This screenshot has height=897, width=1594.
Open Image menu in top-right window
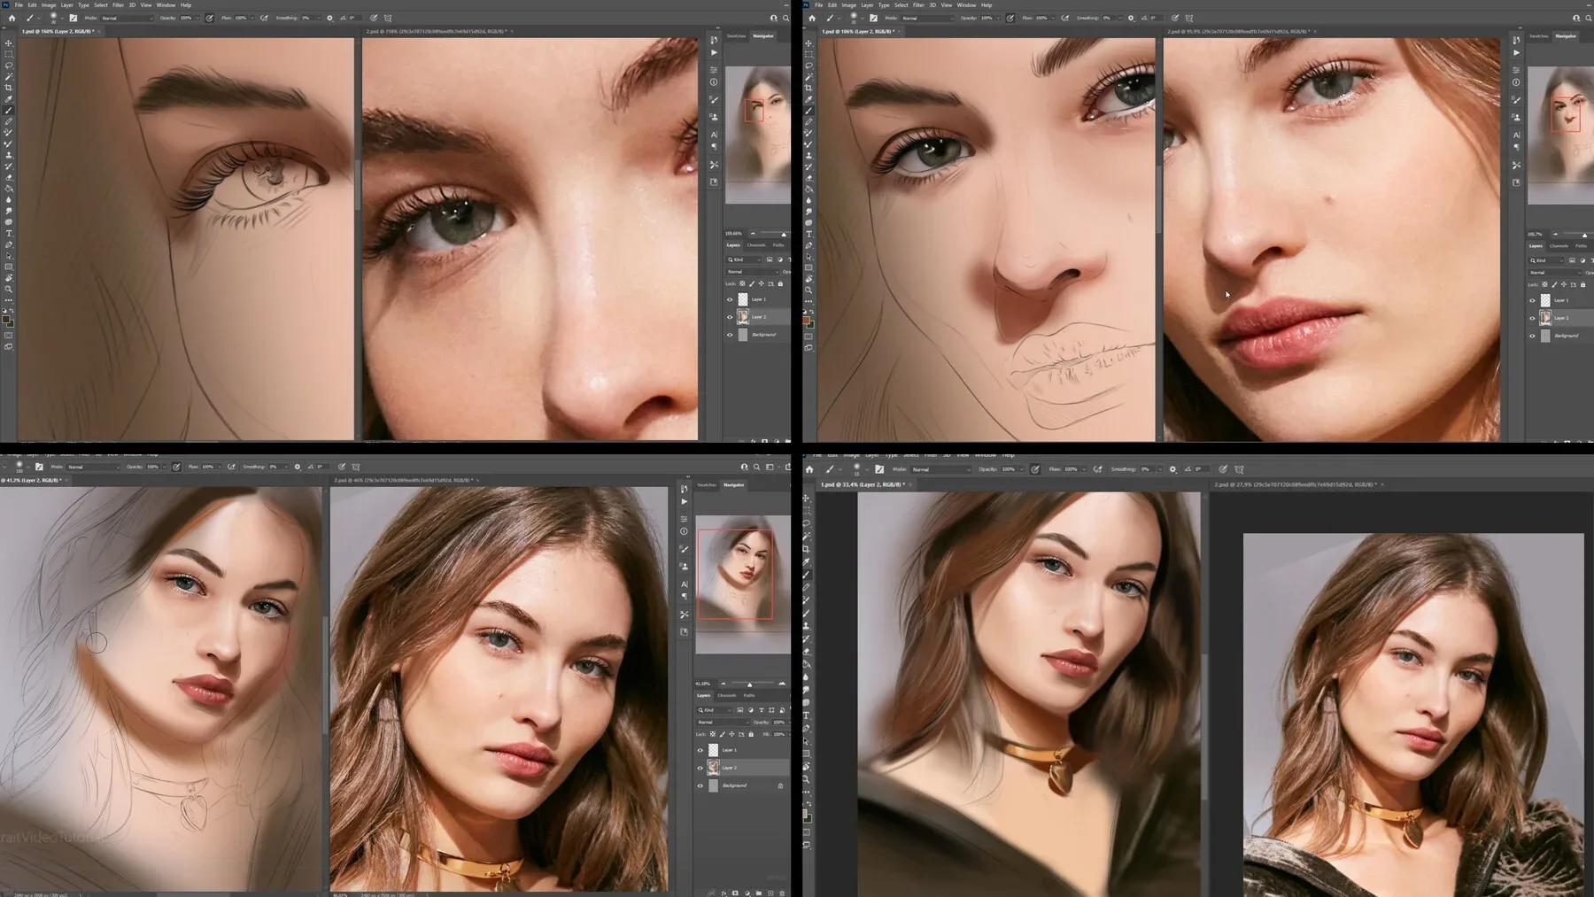(x=848, y=5)
